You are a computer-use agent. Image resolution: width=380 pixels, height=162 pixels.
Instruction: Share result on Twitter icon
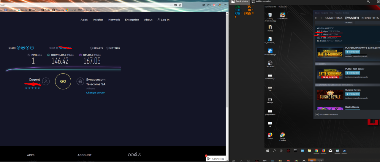23,48
